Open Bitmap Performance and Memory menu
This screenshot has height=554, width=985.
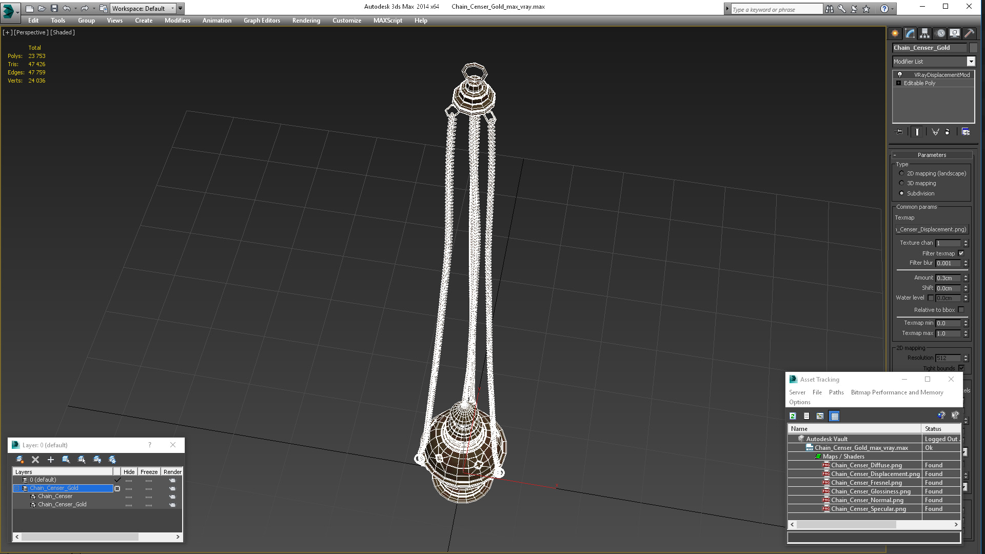click(897, 392)
